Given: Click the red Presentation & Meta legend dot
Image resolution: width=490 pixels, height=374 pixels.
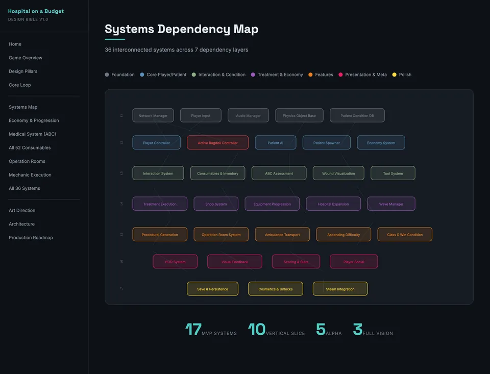Looking at the screenshot, I should click(x=340, y=74).
